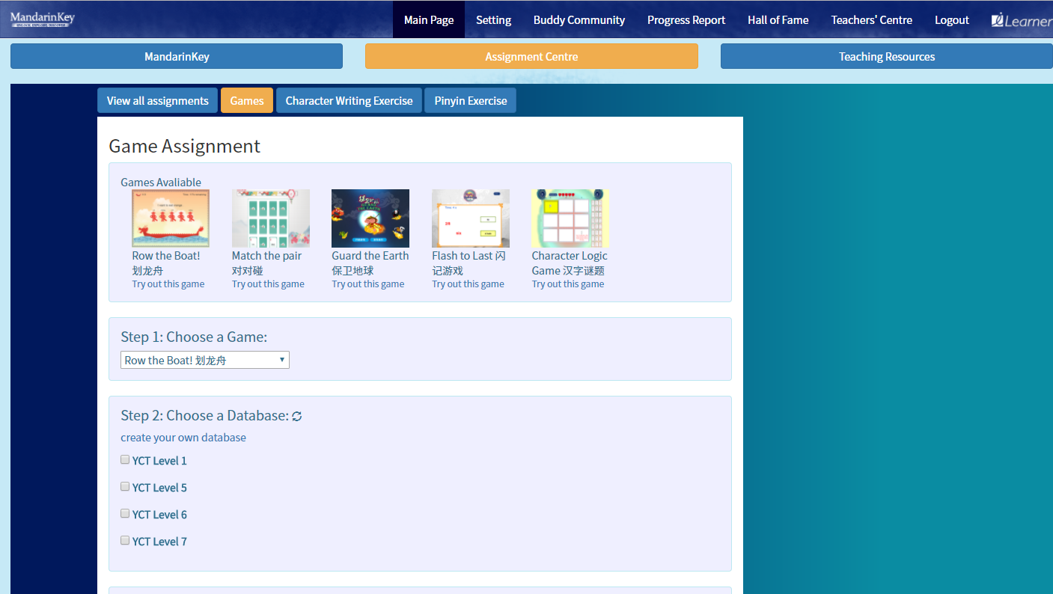Click the YCT Level 6 label text

tap(159, 515)
